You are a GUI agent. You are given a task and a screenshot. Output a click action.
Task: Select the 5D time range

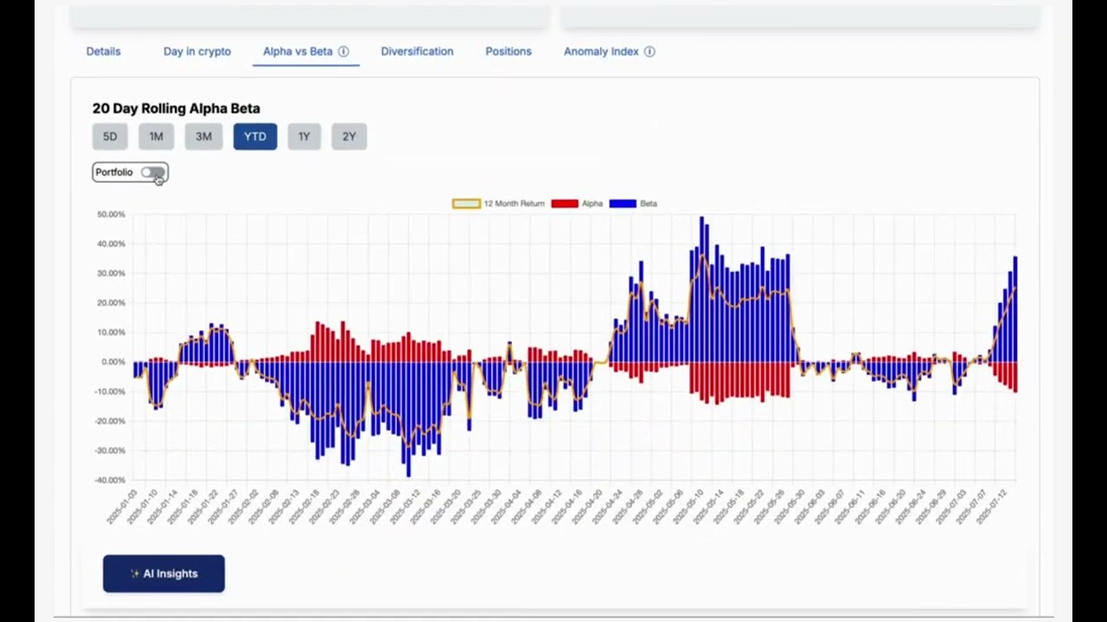(110, 136)
